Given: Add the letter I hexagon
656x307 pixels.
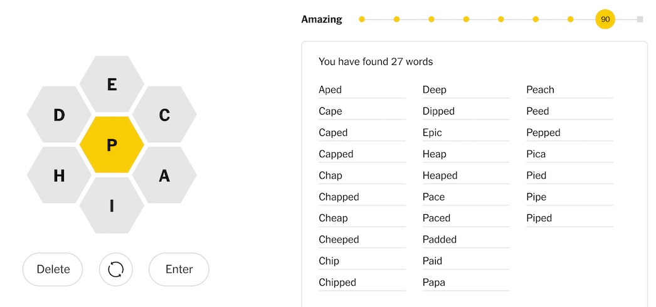Looking at the screenshot, I should click(112, 206).
